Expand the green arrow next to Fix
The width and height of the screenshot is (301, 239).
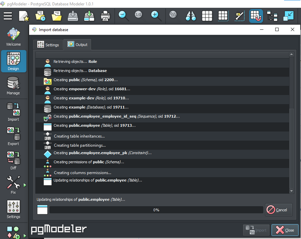24,185
